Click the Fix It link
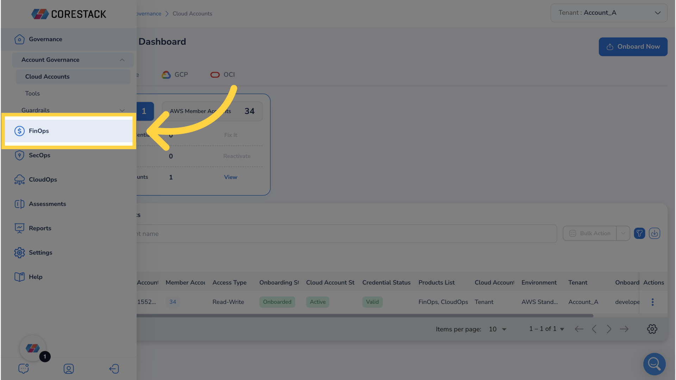The image size is (676, 380). coord(231,135)
